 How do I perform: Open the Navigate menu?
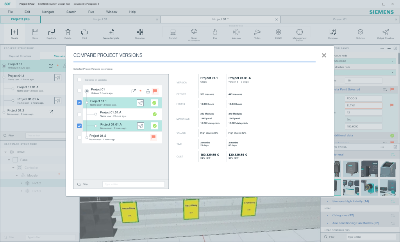[48, 12]
